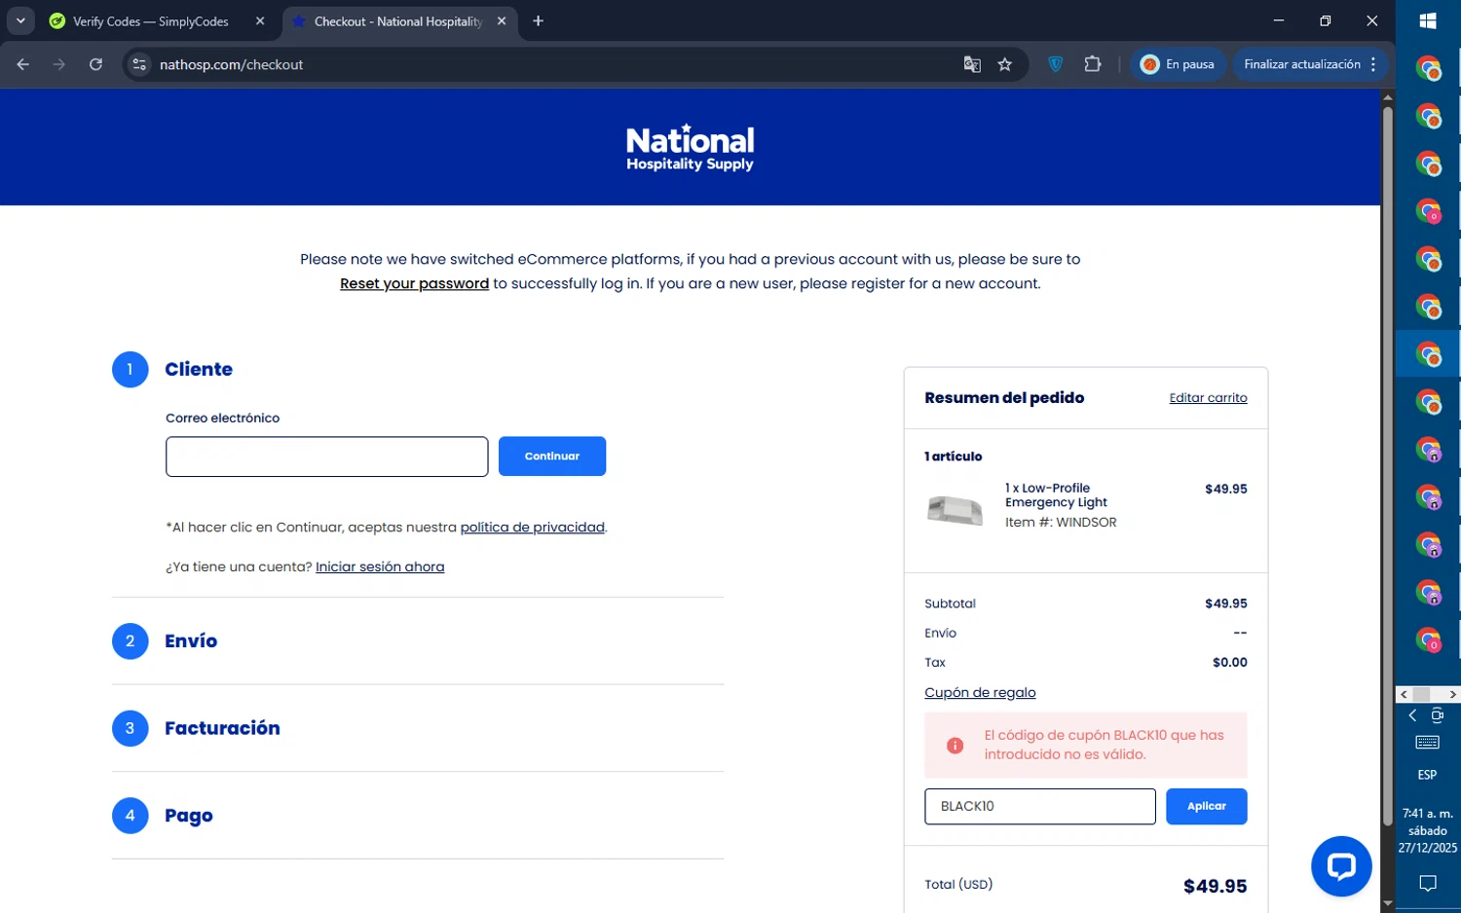Open the clock showing 7:41 a. m.
Screen dimensions: 1461x913
point(1427,830)
